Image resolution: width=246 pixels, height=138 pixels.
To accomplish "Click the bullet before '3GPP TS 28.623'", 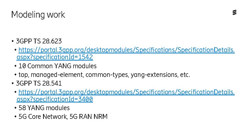I will (13, 41).
